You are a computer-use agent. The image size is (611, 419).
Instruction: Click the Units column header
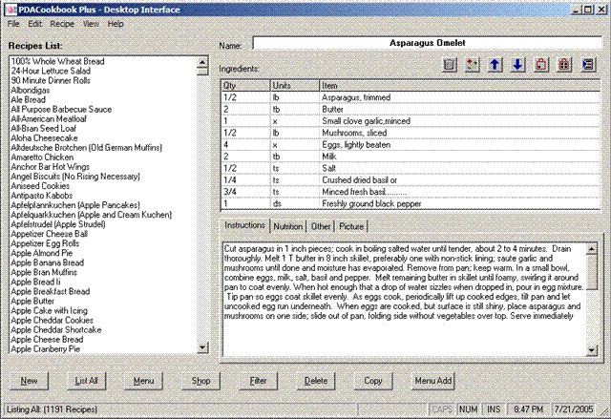pos(295,85)
